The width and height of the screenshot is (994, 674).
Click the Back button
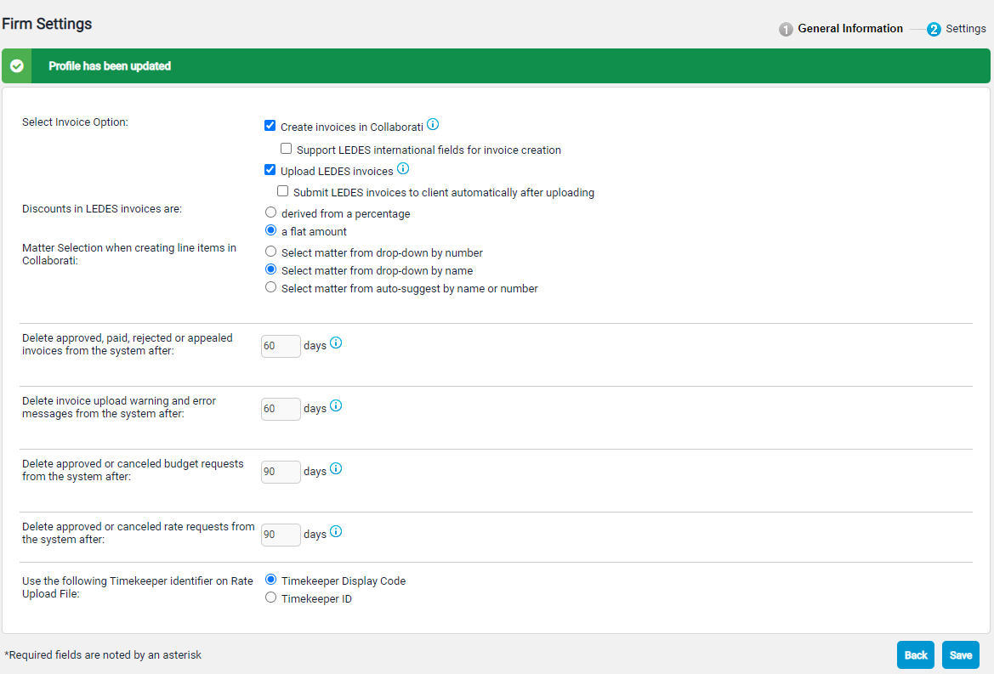(915, 655)
